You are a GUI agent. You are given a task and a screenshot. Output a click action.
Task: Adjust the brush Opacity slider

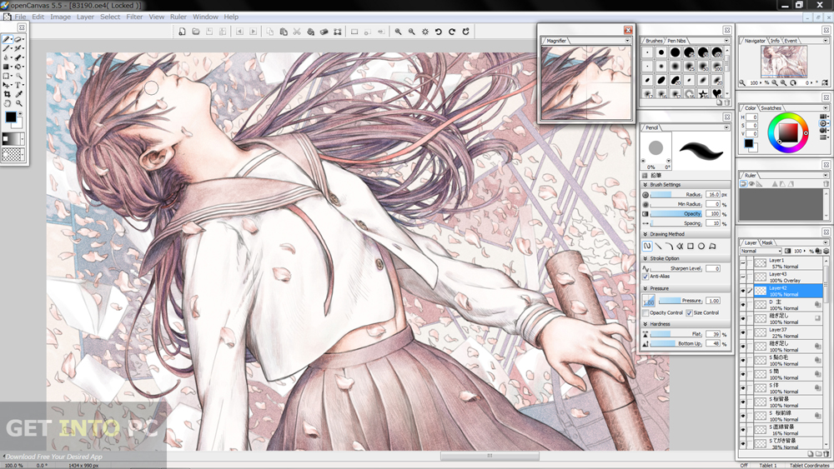pos(676,213)
